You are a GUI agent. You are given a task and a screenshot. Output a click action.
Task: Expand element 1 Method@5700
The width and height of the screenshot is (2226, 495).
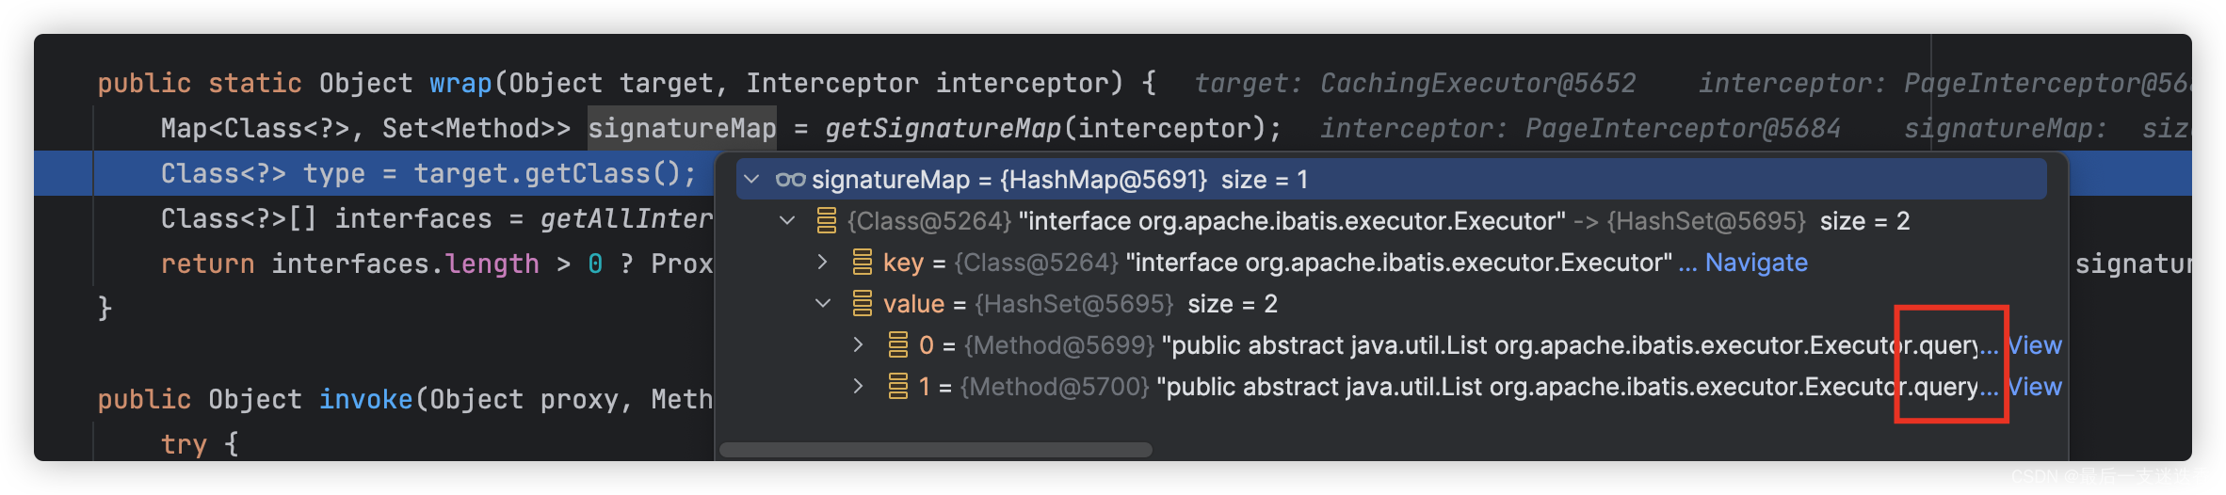[858, 386]
